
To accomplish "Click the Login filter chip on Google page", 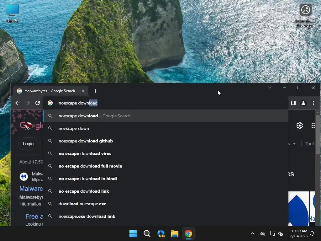I will 28,144.
